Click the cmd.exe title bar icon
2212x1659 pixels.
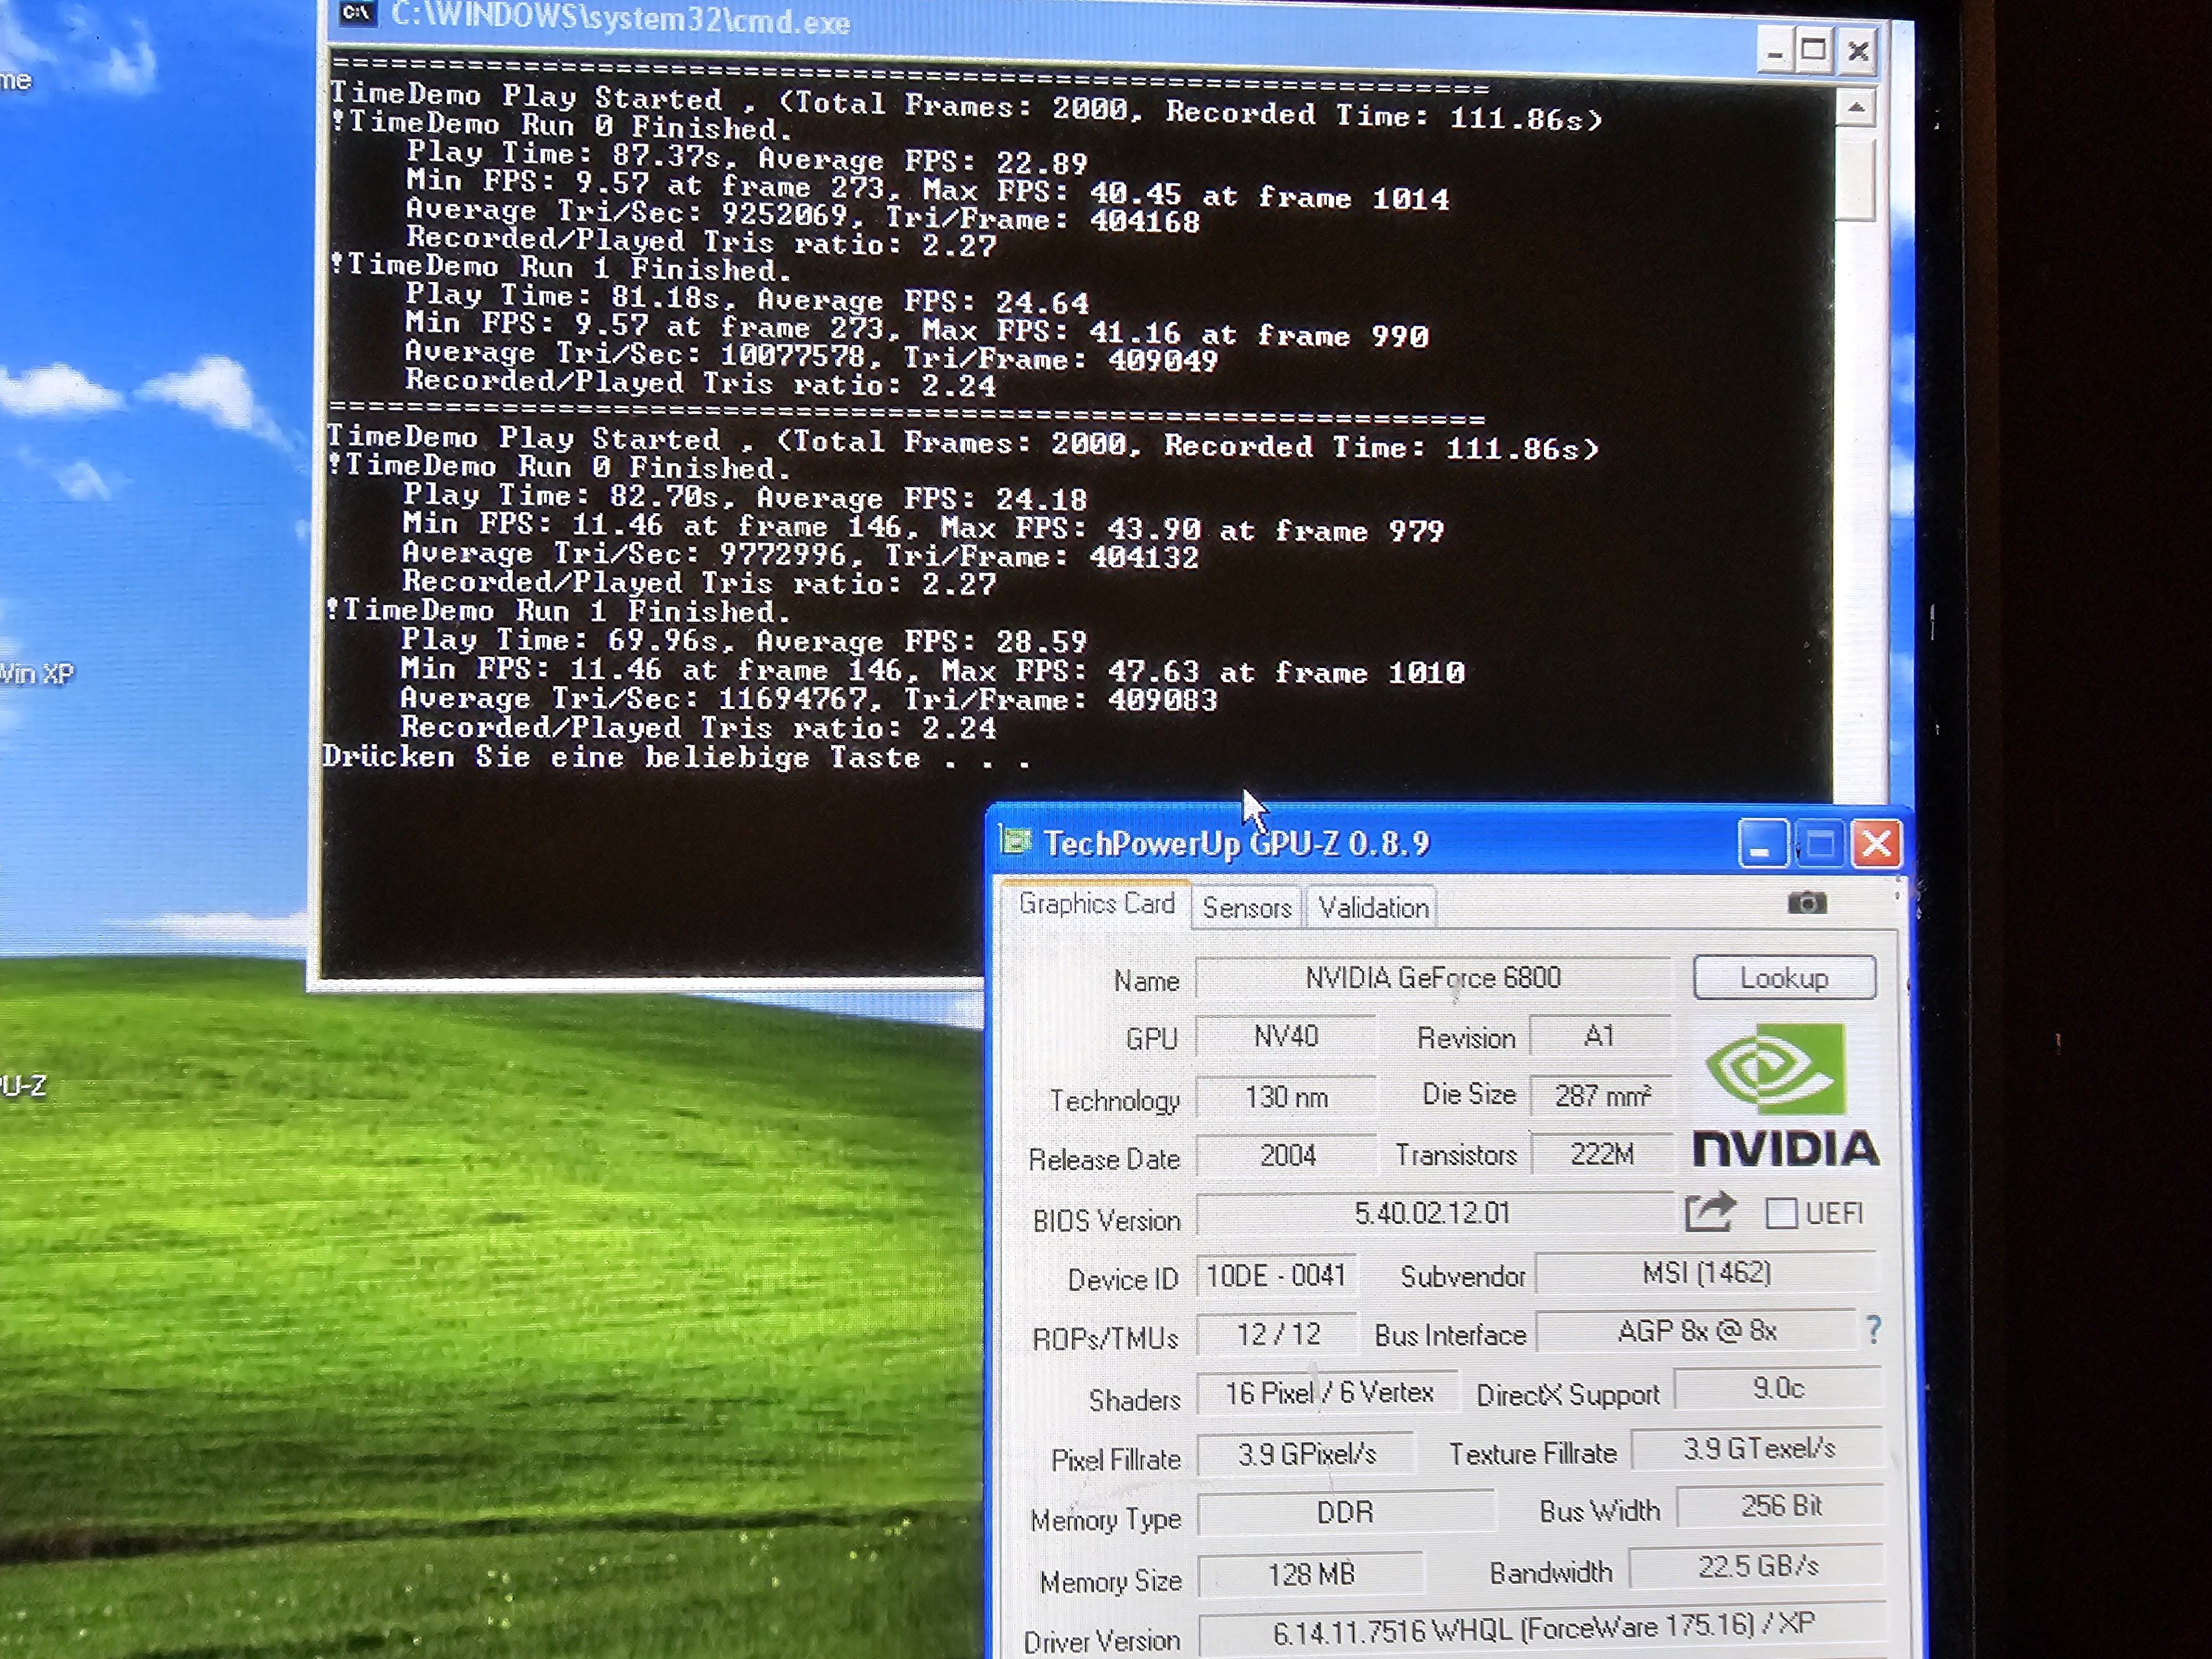357,13
